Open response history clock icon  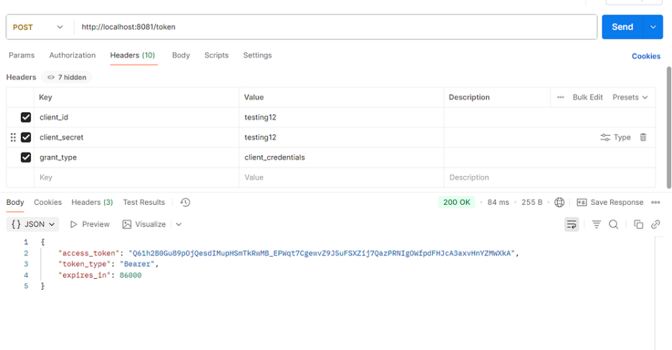click(185, 203)
